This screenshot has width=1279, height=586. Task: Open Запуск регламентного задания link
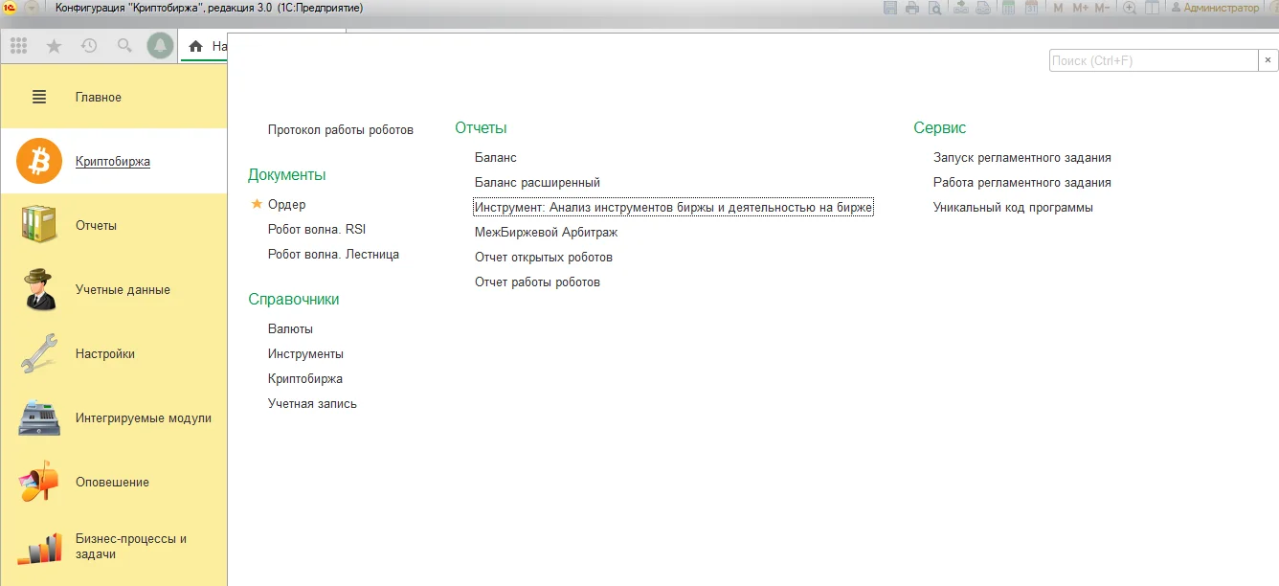point(1022,157)
